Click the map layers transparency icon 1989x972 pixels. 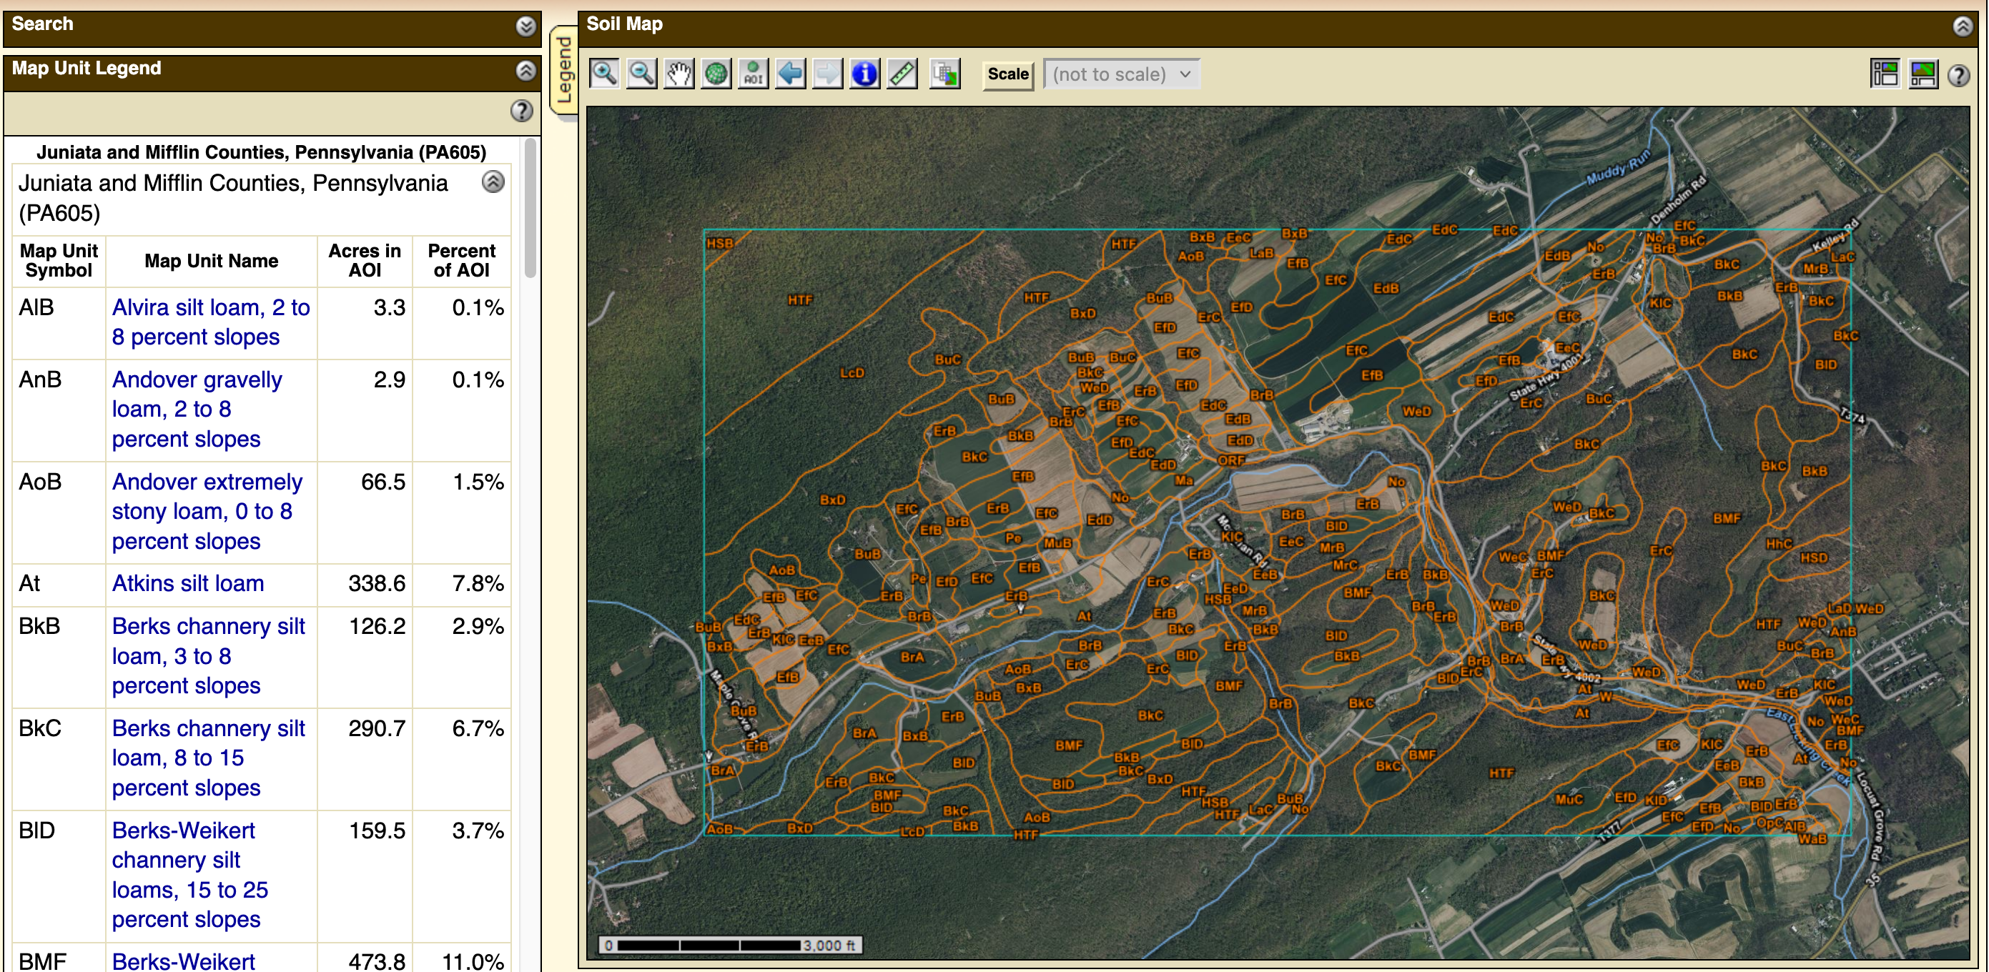944,74
